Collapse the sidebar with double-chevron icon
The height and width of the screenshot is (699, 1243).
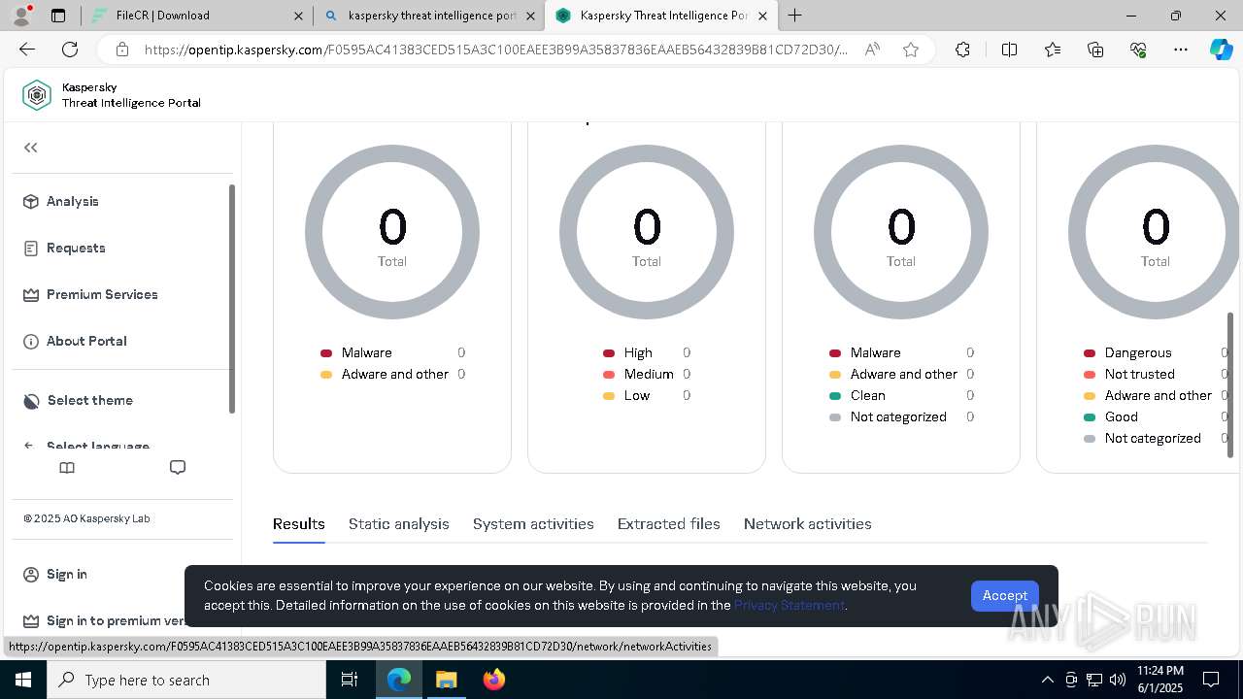point(31,148)
